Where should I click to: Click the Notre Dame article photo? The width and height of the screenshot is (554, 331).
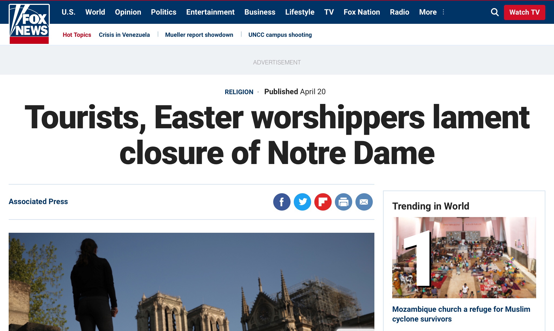point(191,282)
